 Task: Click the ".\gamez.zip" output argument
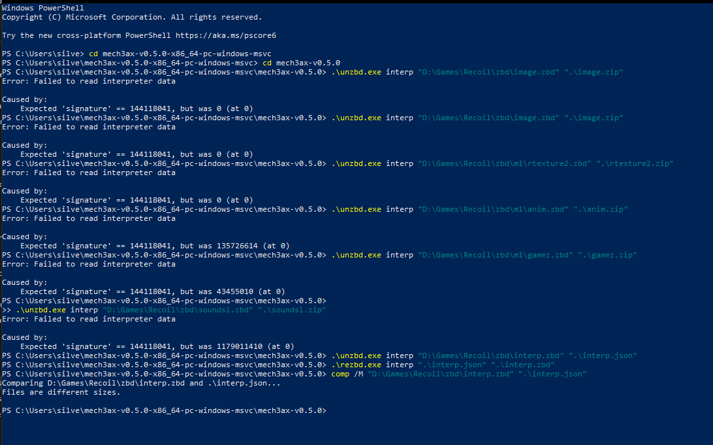[x=607, y=255]
